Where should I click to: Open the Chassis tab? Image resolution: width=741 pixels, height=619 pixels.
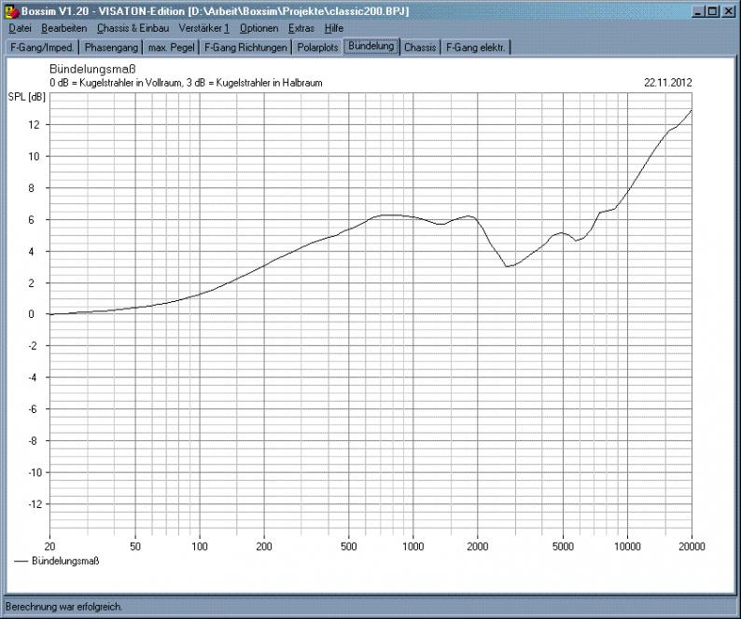point(420,47)
